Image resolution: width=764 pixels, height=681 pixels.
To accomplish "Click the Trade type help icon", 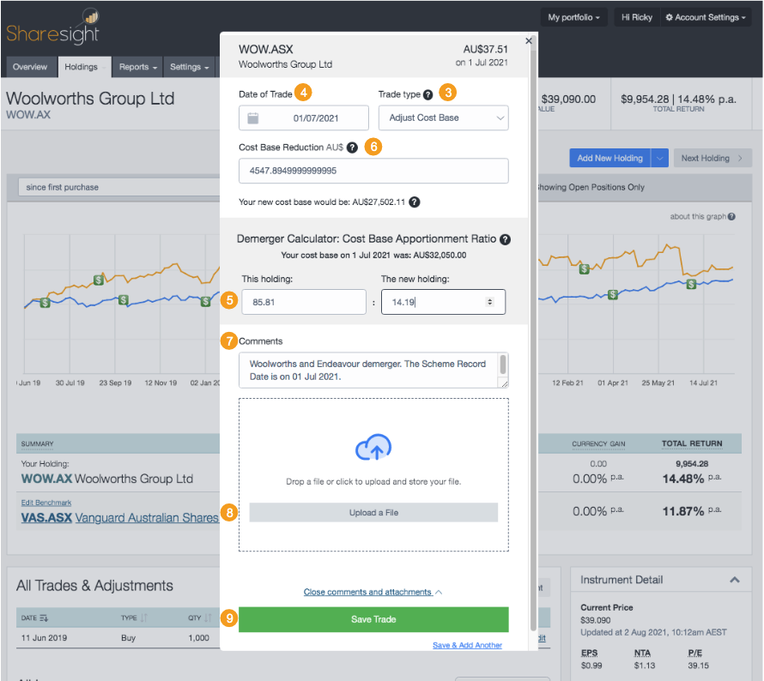I will point(427,94).
